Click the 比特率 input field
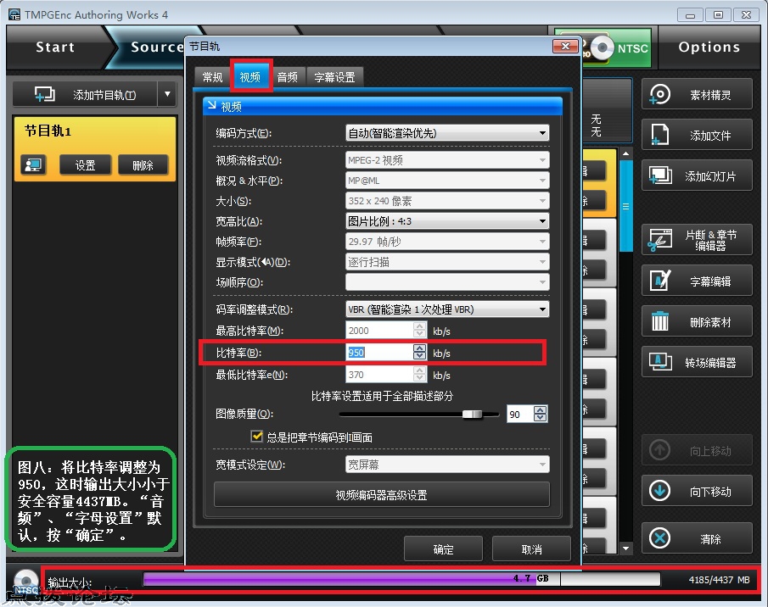The image size is (768, 607). point(379,352)
